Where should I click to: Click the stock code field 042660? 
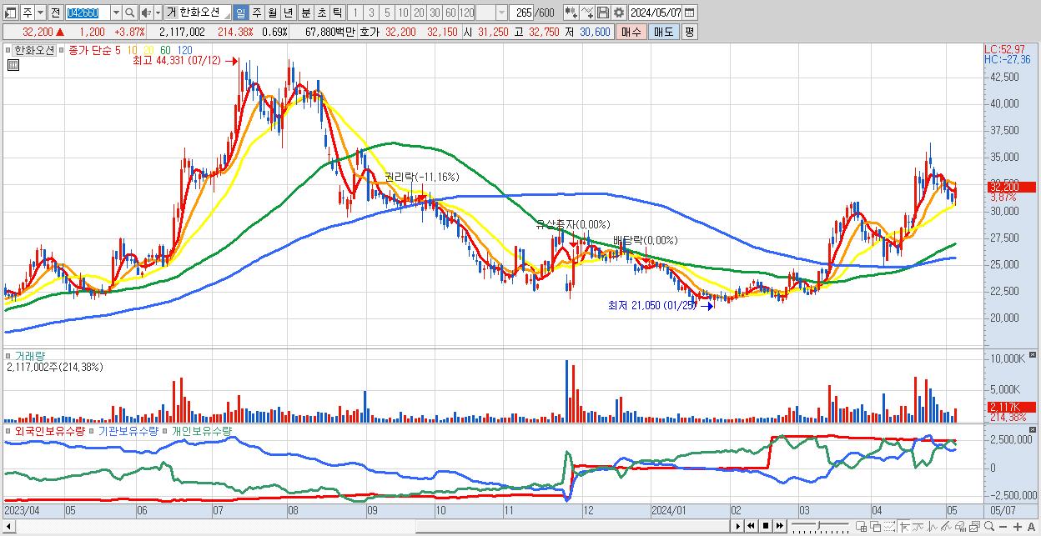click(88, 13)
